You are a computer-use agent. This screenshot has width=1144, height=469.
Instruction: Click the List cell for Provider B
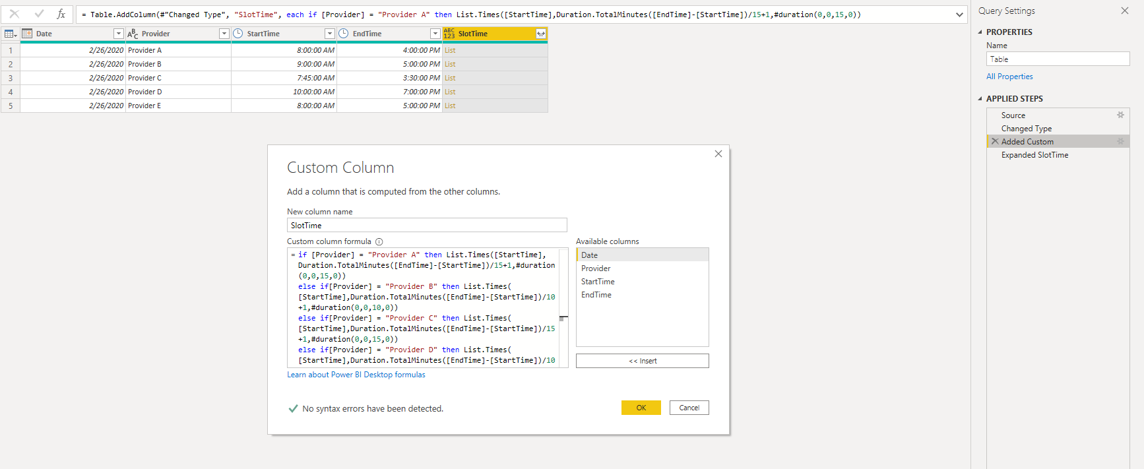495,64
